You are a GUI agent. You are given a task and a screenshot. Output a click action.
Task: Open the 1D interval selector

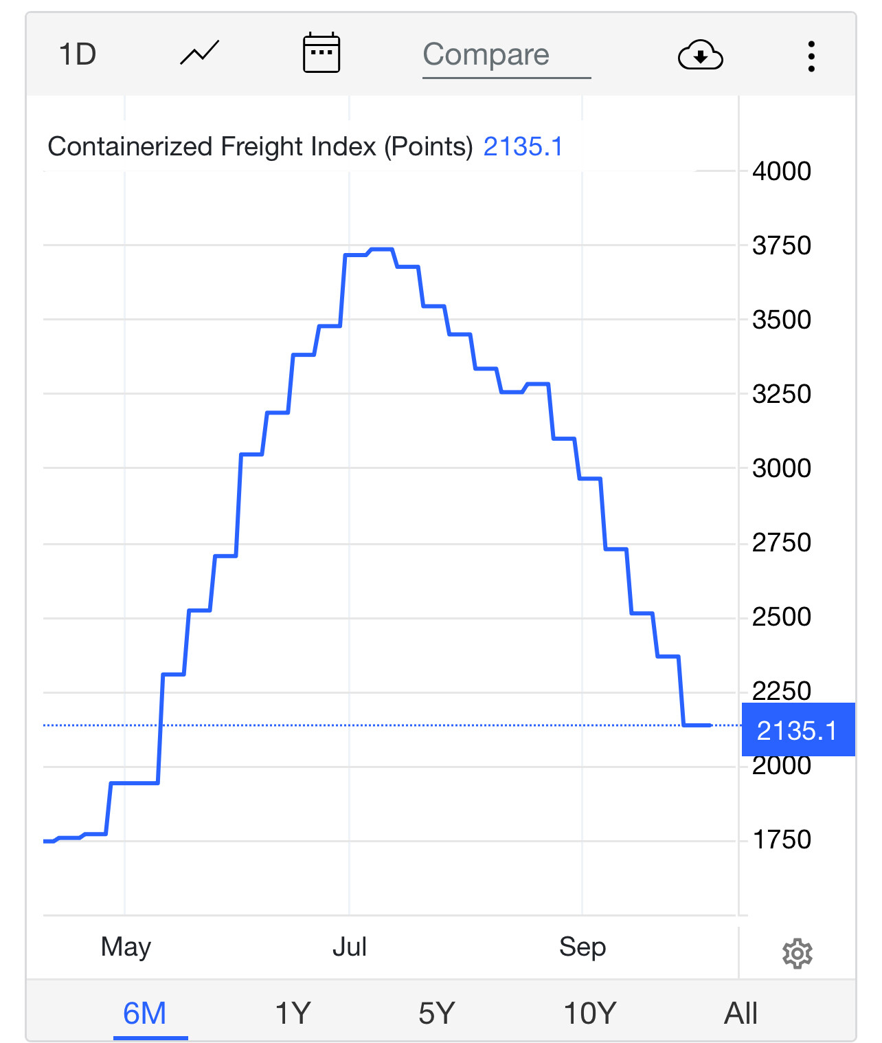(78, 54)
